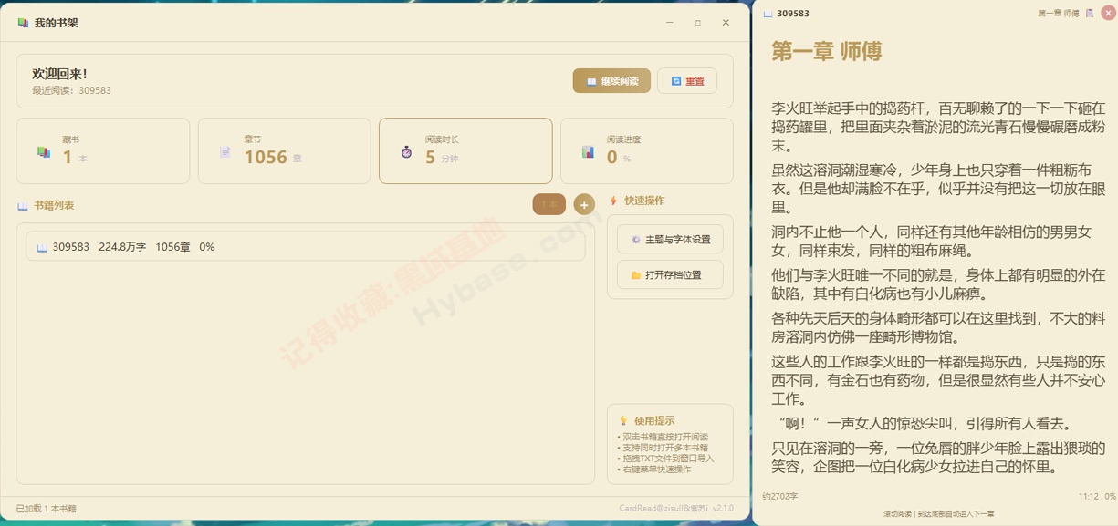Click the CardRead@zisull version text in the footer
Screen dimensions: 1118x526
pos(676,509)
